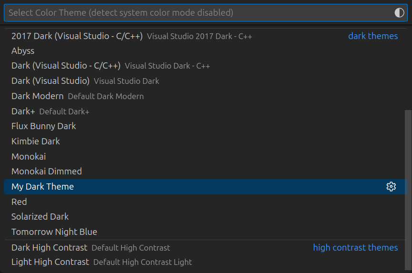Select the Flux Bunny Dark theme
This screenshot has width=412, height=273.
44,126
